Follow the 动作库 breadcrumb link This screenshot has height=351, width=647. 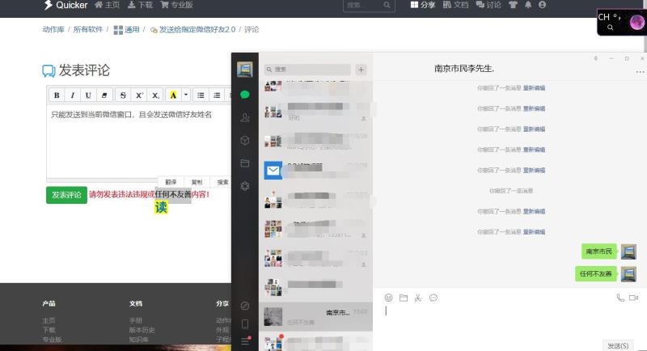(x=53, y=29)
